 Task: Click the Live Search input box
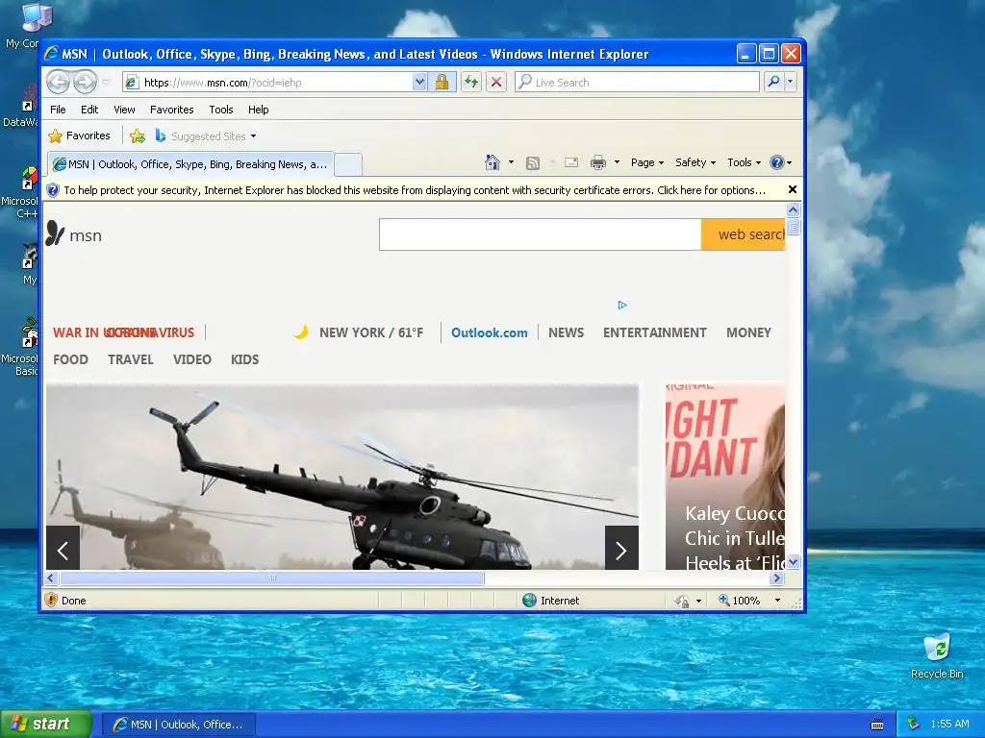[637, 83]
